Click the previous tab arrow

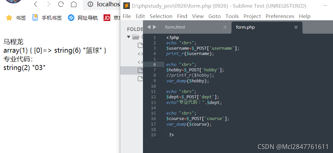click(149, 27)
